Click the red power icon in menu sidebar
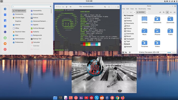This screenshot has width=178, height=100. [5, 49]
